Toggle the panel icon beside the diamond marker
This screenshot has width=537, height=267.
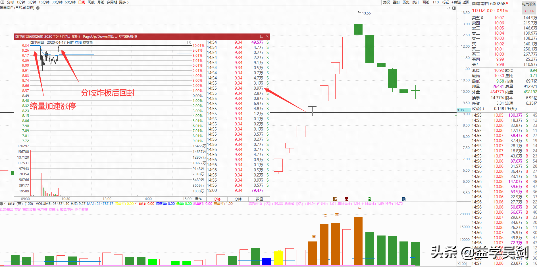[454, 8]
